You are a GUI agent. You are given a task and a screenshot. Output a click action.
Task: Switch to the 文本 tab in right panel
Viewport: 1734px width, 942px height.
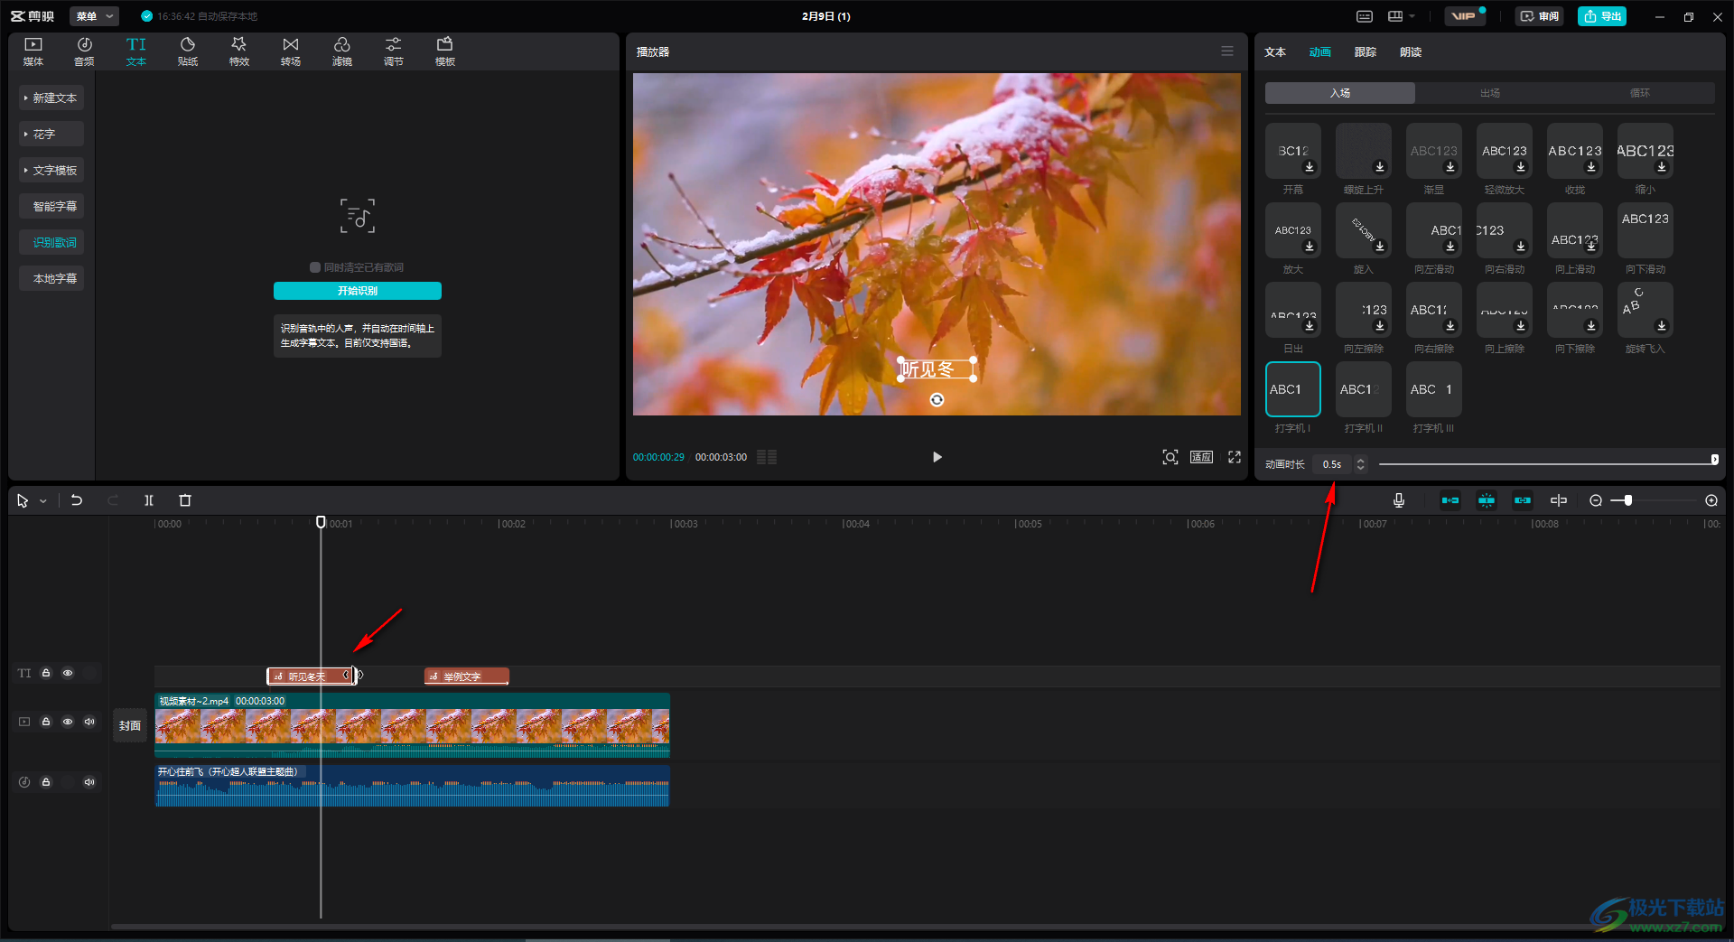tap(1275, 52)
